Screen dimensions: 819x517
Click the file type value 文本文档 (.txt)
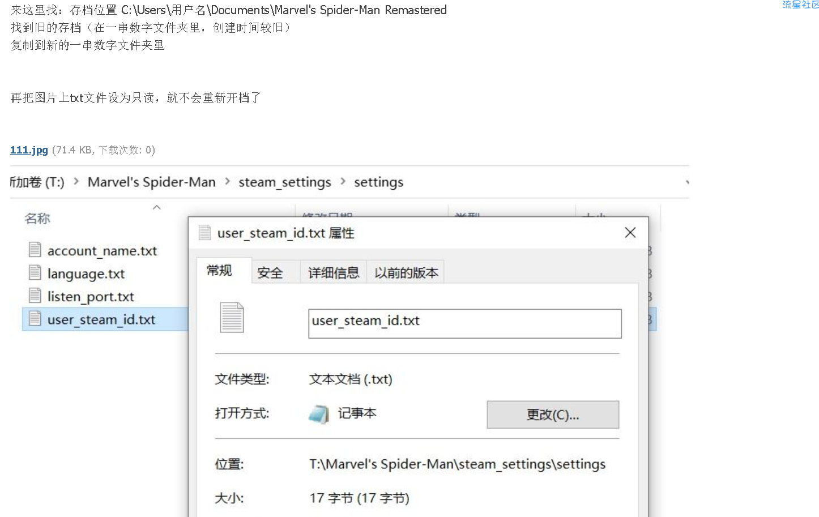coord(351,379)
